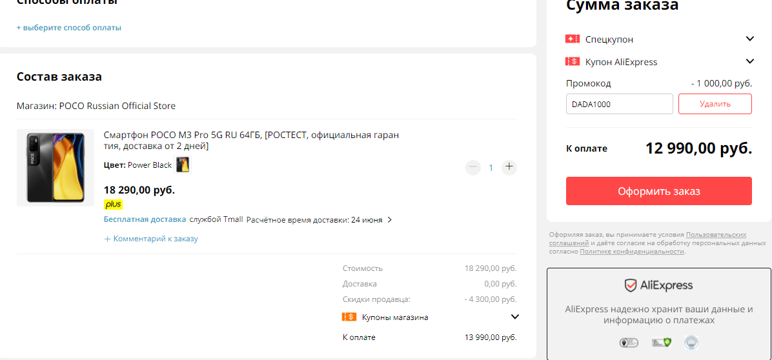The image size is (772, 360).
Task: Expand the Купон AliExpress dropdown
Action: (749, 61)
